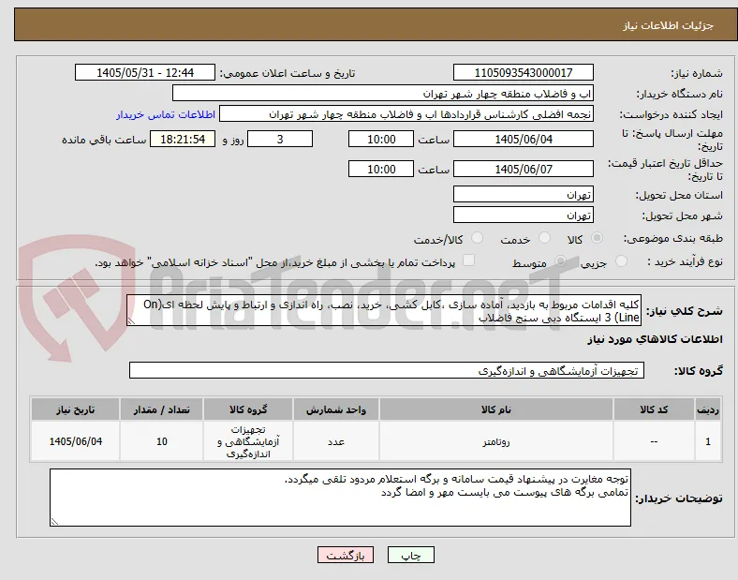This screenshot has height=580, width=738.
Task: Select the متوسط purchase type radio
Action: point(560,260)
